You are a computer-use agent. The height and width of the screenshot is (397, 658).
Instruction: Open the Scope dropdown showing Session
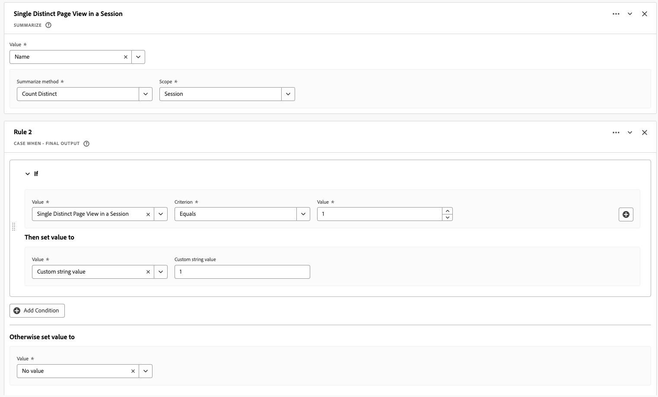(288, 94)
